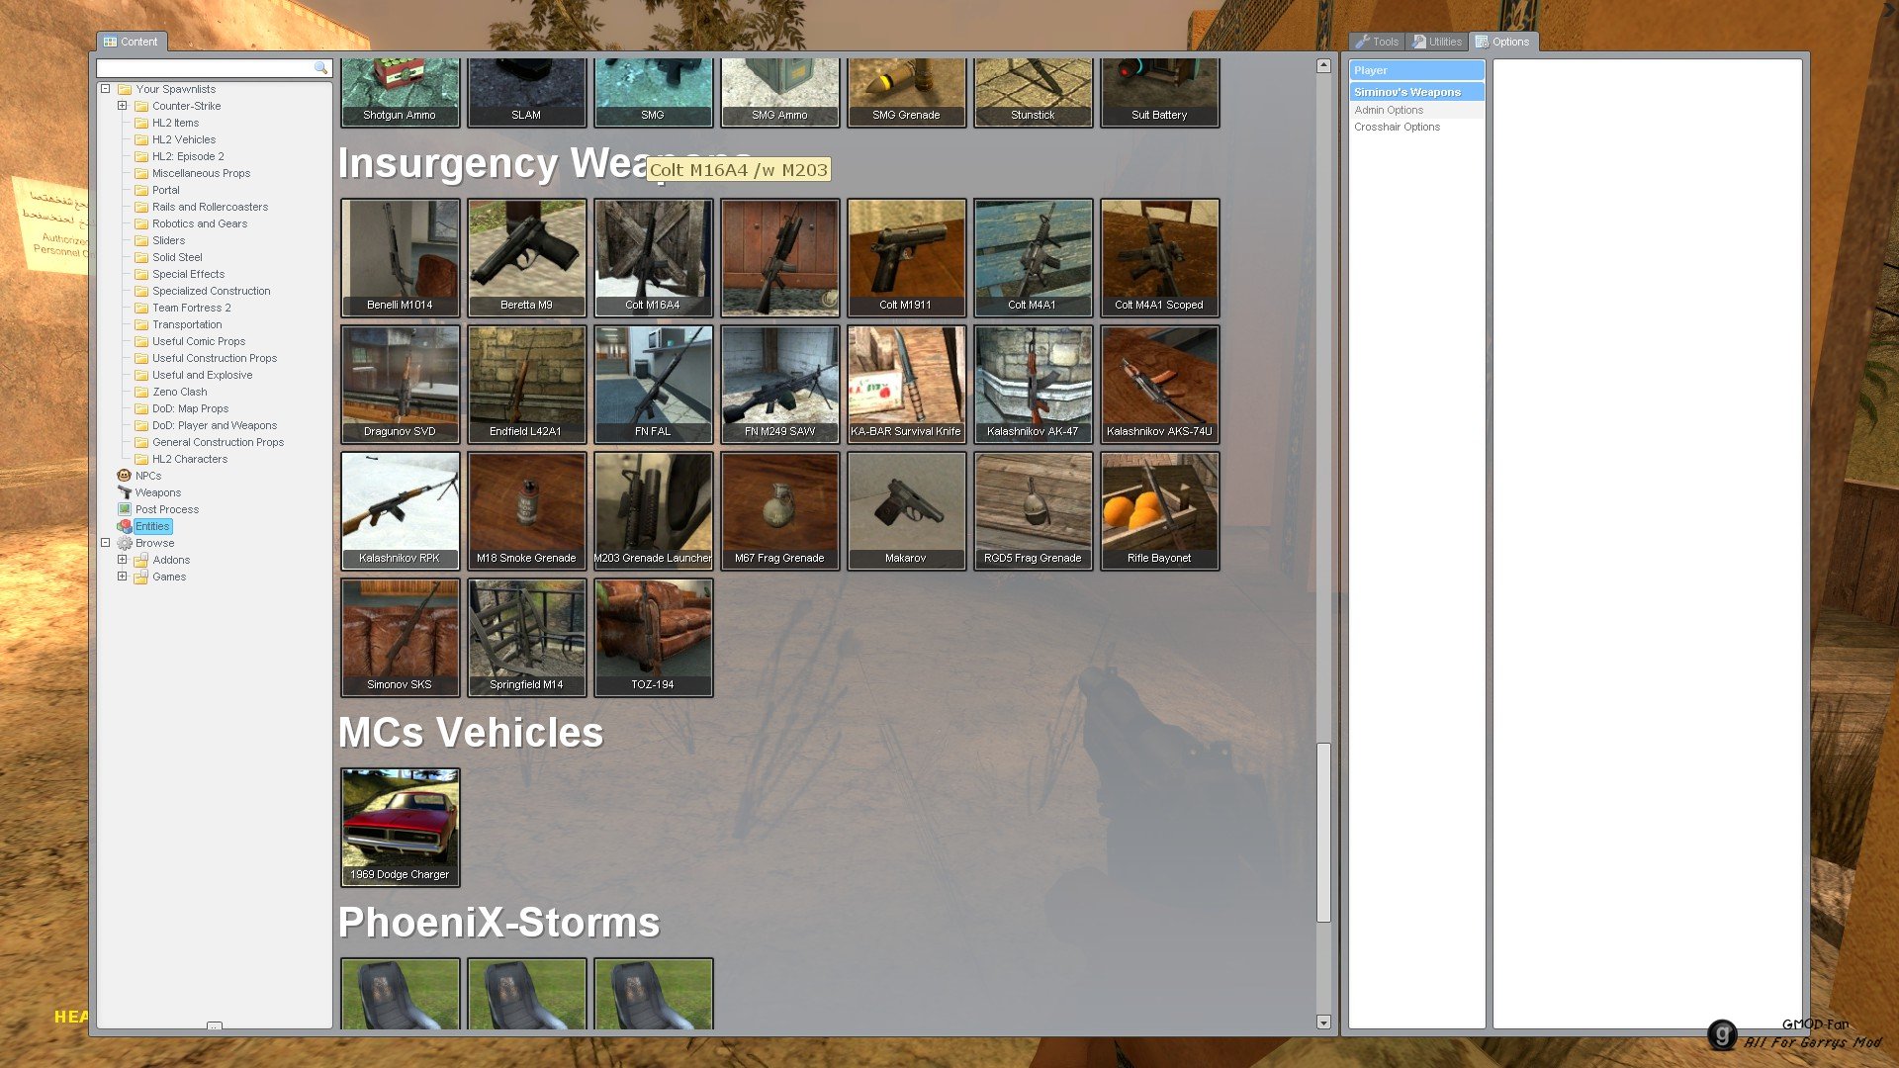Spawn the 1969 Dodge Charger vehicle
Viewport: 1899px width, 1068px height.
[400, 827]
